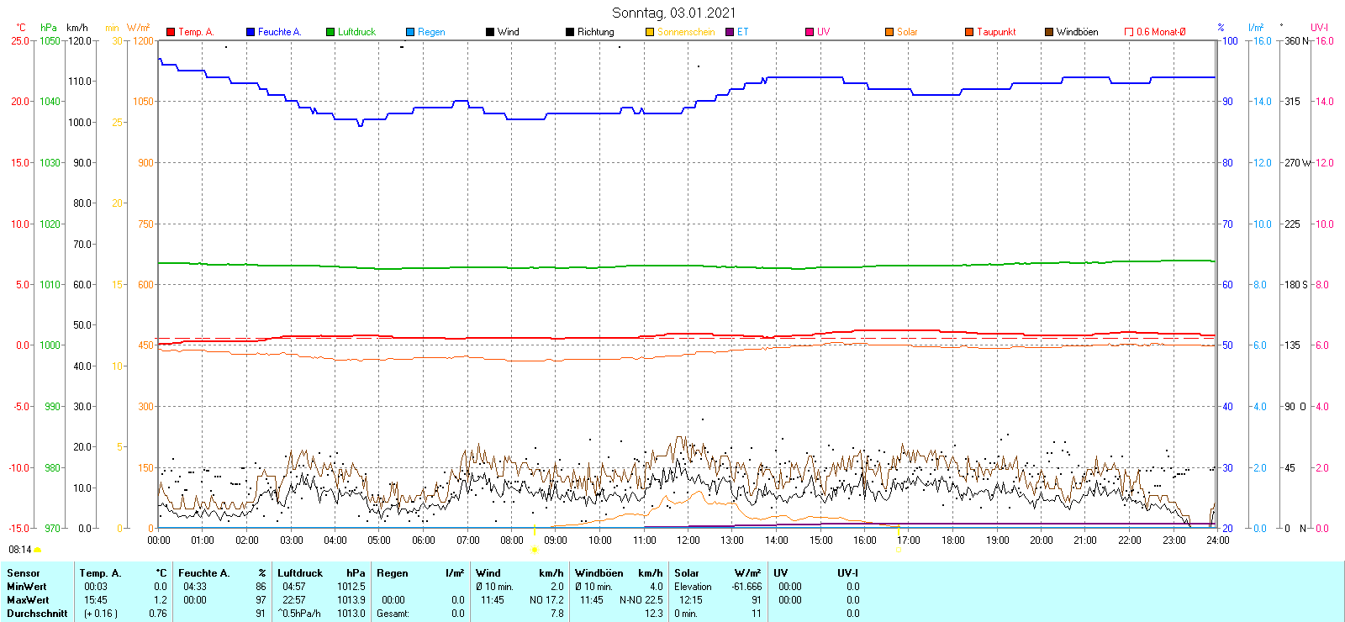Click the 12:00 label on time axis
Screen dimensions: 1345x622
coord(688,540)
